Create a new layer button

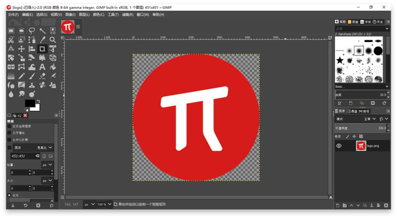337,205
